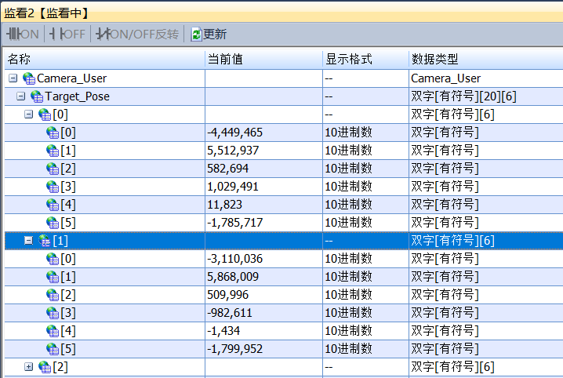Click the OFF button in toolbar
The image size is (563, 378).
coord(67,34)
